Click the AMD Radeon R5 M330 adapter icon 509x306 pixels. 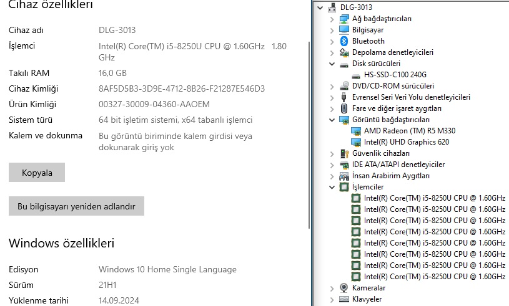click(x=356, y=131)
